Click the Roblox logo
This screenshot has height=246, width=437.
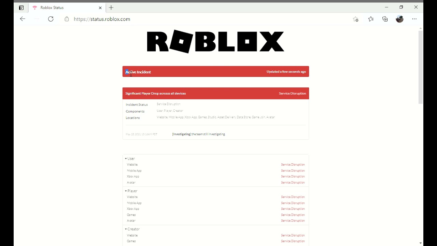tap(215, 41)
